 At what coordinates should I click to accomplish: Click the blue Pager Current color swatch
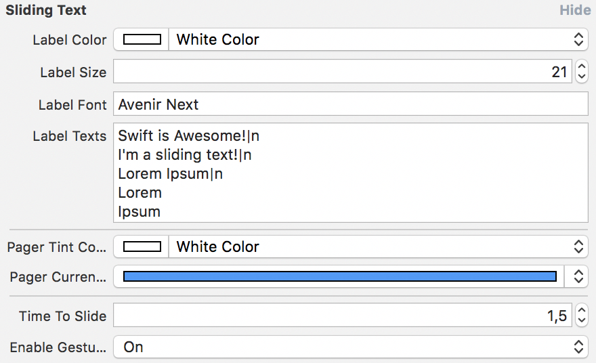339,276
